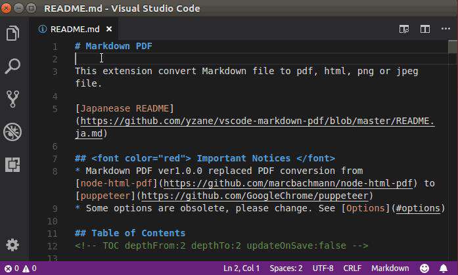Viewport: 458px width, 275px height.
Task: Click the #options anchor link
Action: pyautogui.click(x=418, y=208)
